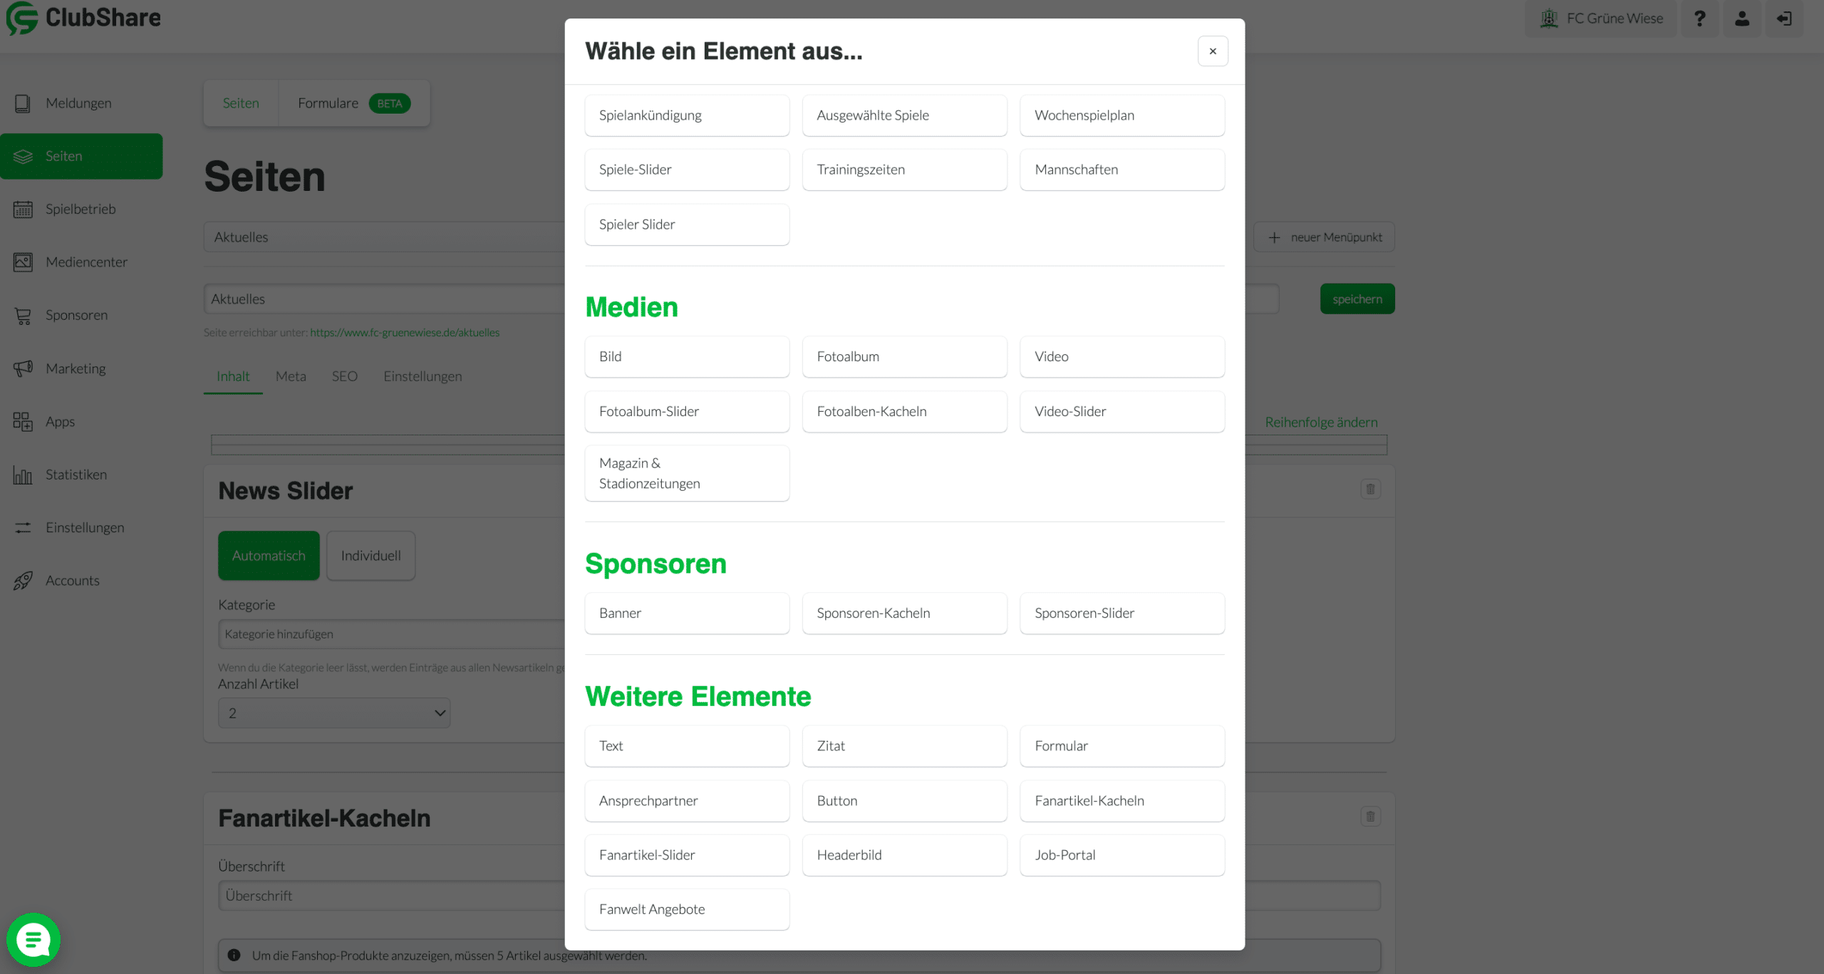Click the ClubShare logo icon

pyautogui.click(x=22, y=18)
